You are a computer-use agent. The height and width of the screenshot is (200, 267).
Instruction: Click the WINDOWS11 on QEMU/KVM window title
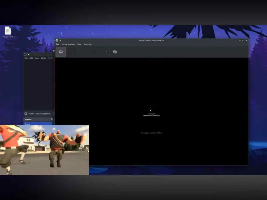click(151, 40)
